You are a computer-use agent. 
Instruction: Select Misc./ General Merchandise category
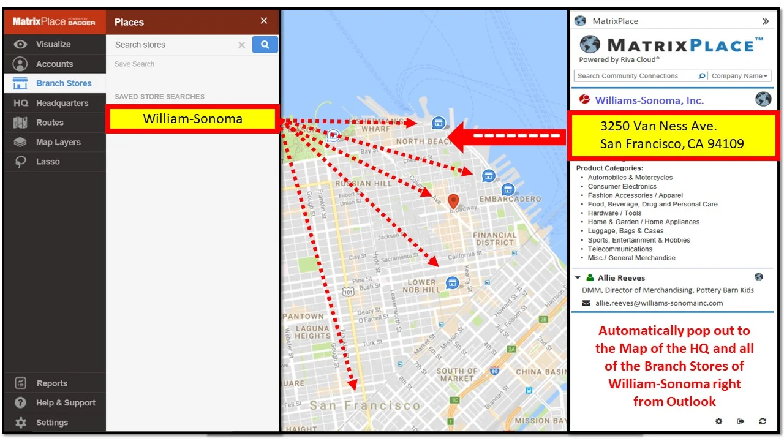(x=631, y=258)
